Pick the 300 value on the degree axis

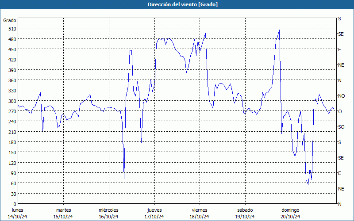coord(12,101)
